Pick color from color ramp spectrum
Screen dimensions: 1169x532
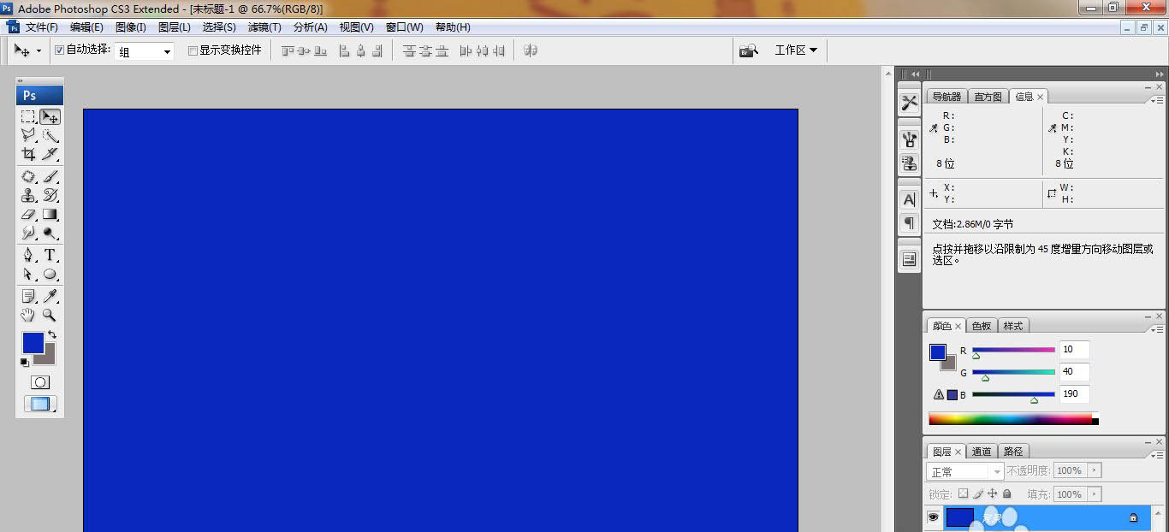tap(1013, 419)
